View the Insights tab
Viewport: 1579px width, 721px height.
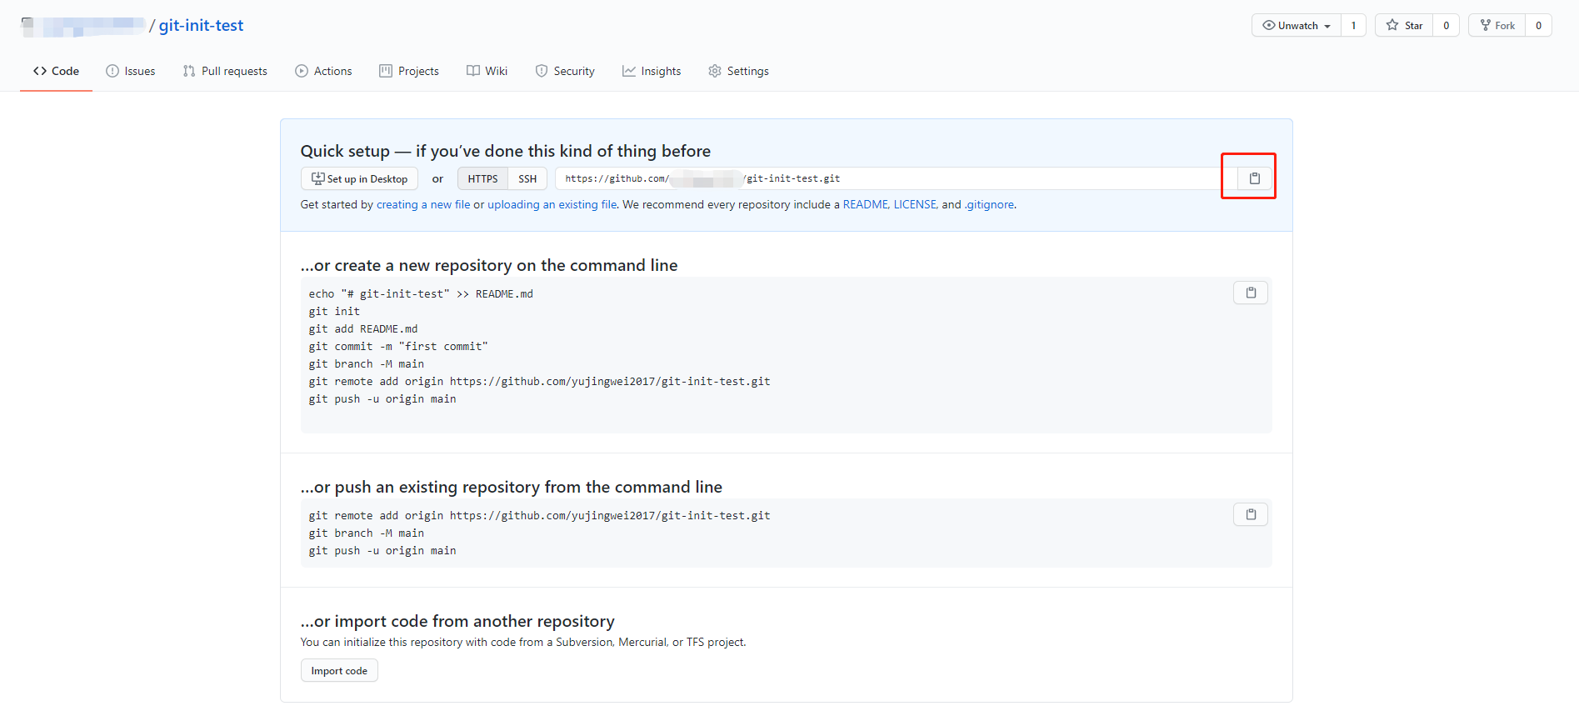[652, 72]
